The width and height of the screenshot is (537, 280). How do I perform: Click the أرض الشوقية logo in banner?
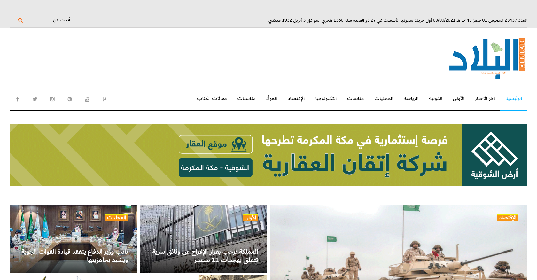(x=494, y=155)
